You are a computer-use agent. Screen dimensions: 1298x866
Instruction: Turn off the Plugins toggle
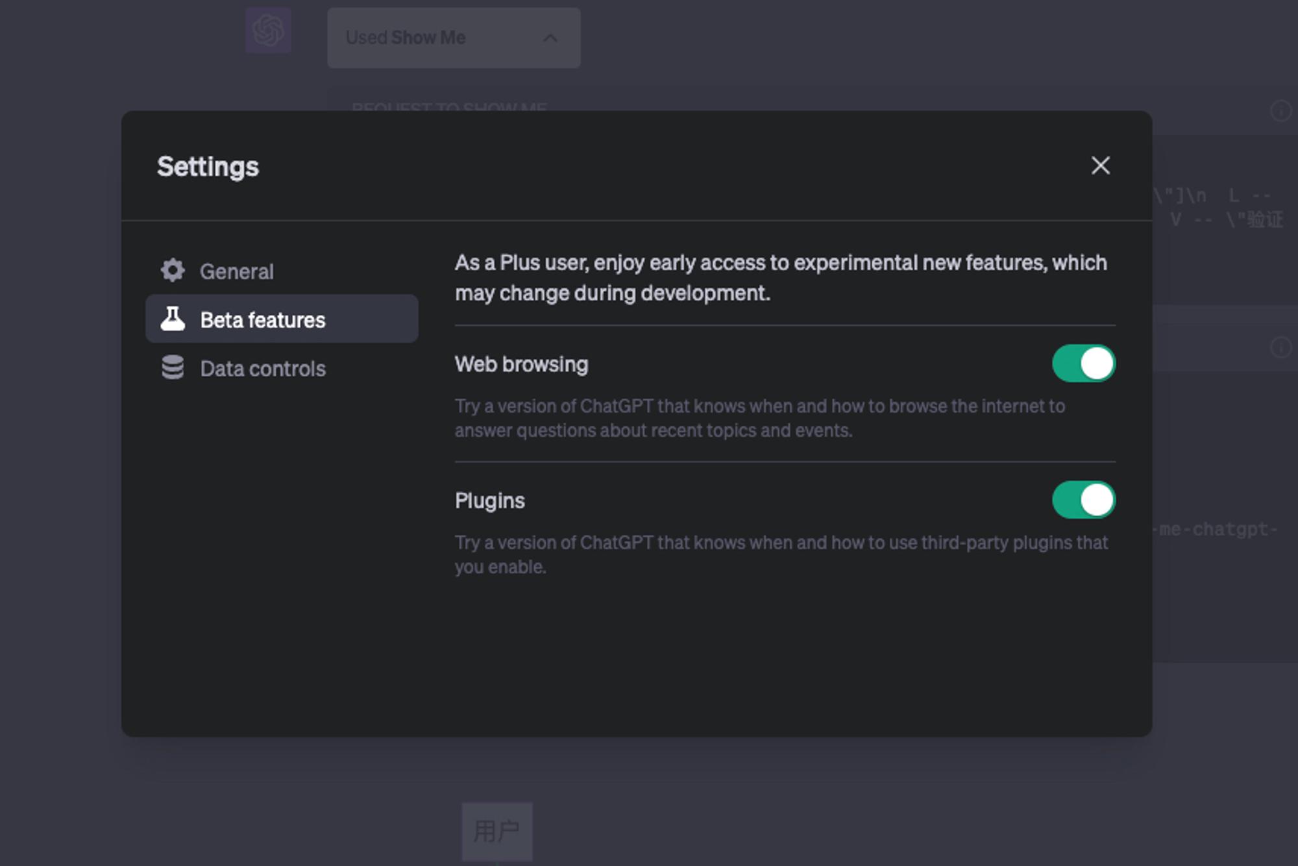tap(1083, 500)
